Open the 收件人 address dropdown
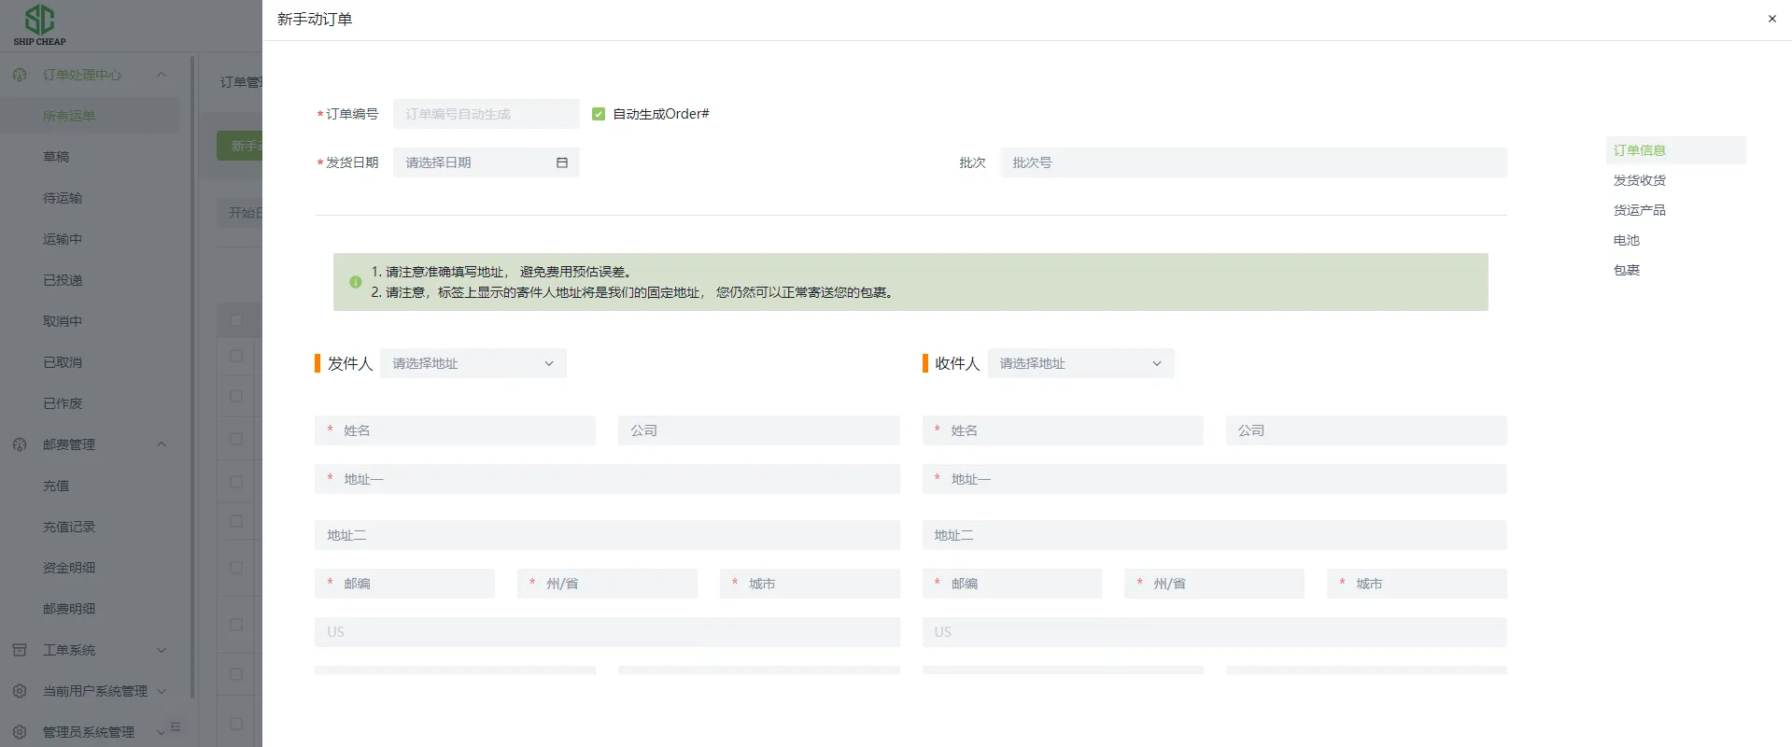The image size is (1792, 747). pos(1080,363)
